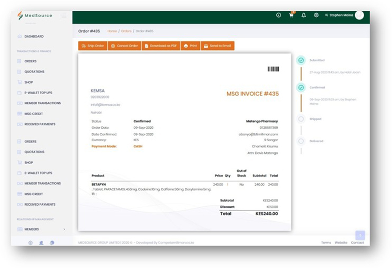Click the Shipped empty circle marker
392x268 pixels.
(301, 119)
